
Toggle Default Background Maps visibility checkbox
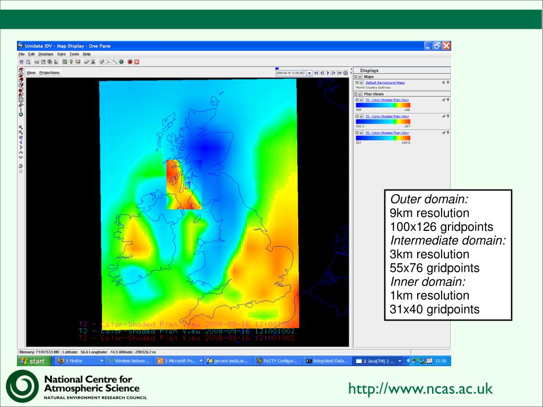coord(361,83)
